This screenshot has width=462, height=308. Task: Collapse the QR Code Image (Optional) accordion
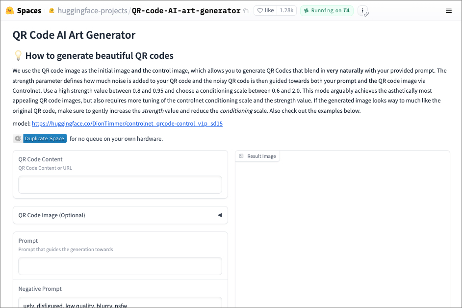tap(220, 215)
